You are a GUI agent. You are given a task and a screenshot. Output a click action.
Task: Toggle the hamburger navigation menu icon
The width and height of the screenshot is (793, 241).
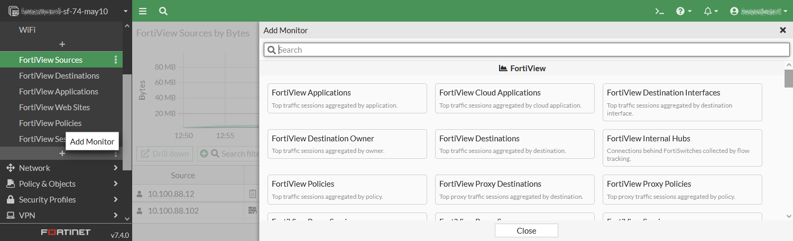point(143,11)
